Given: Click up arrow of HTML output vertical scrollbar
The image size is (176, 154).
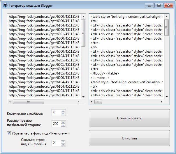Looking at the screenshot, I should (x=167, y=17).
